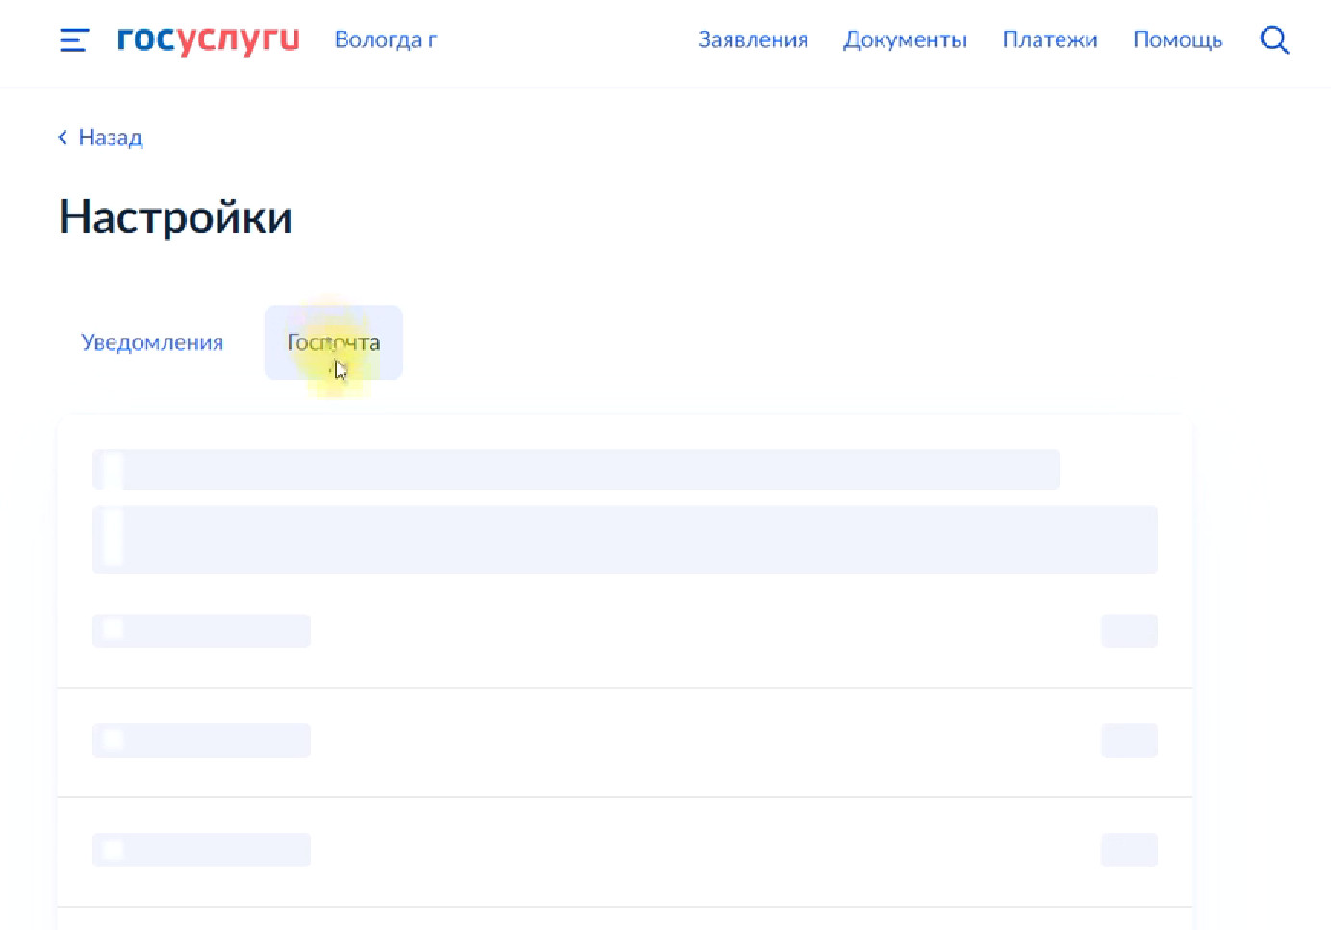Open search with the magnifier icon
The height and width of the screenshot is (930, 1331).
click(1273, 40)
